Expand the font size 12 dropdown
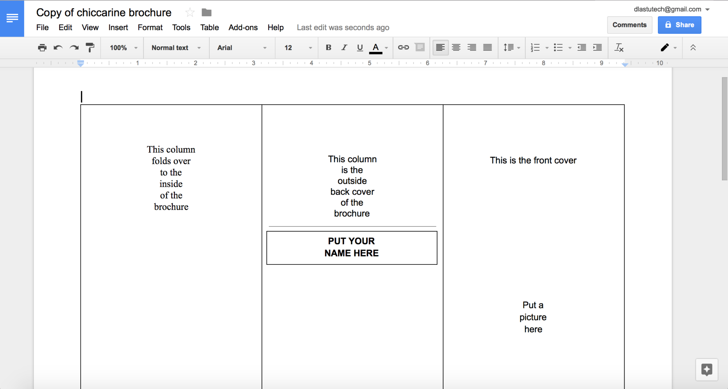The height and width of the screenshot is (389, 728). [x=309, y=48]
